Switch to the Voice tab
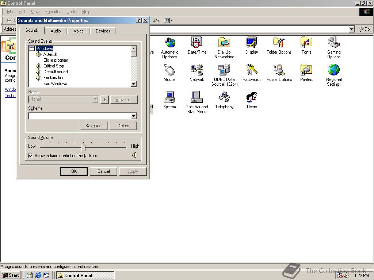 79,31
